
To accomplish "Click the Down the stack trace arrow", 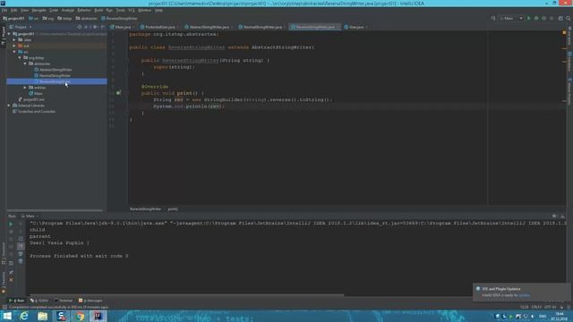I will (21, 232).
